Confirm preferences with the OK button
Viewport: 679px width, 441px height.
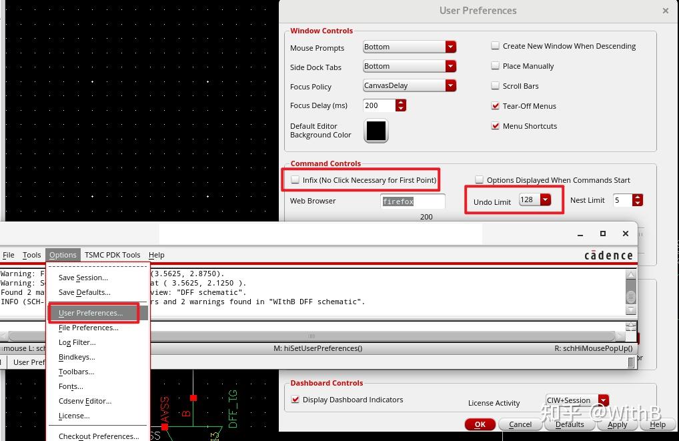(480, 424)
